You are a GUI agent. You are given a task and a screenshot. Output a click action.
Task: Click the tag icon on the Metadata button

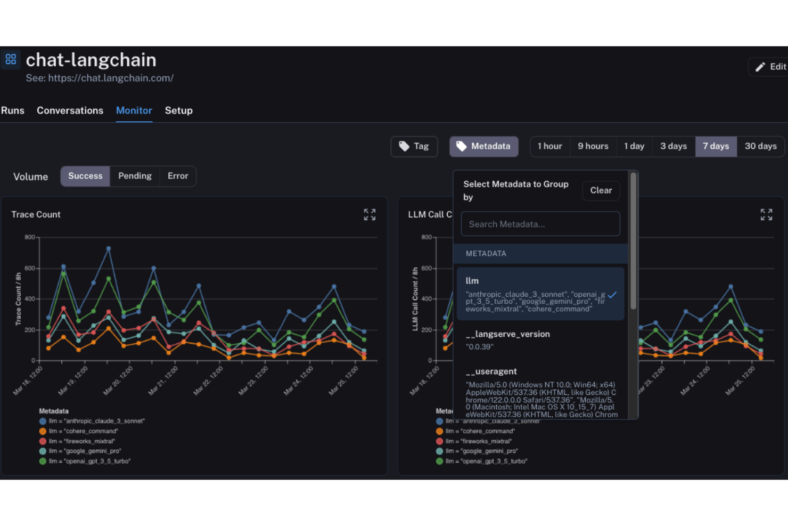point(461,146)
